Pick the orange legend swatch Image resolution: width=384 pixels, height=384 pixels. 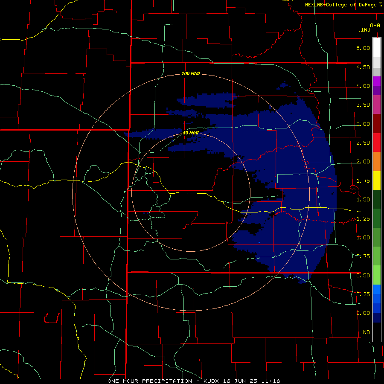(x=377, y=162)
